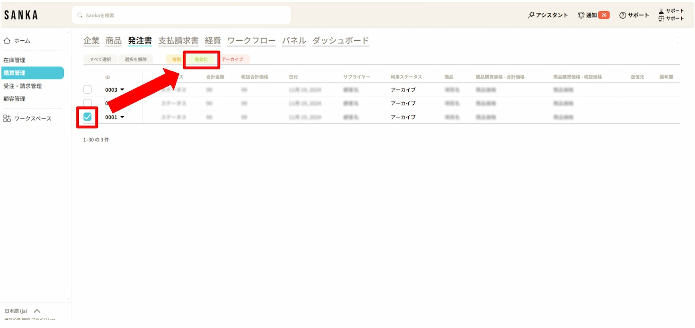Switch to the 商品 tab
Viewport: 695px width, 328px height.
114,41
